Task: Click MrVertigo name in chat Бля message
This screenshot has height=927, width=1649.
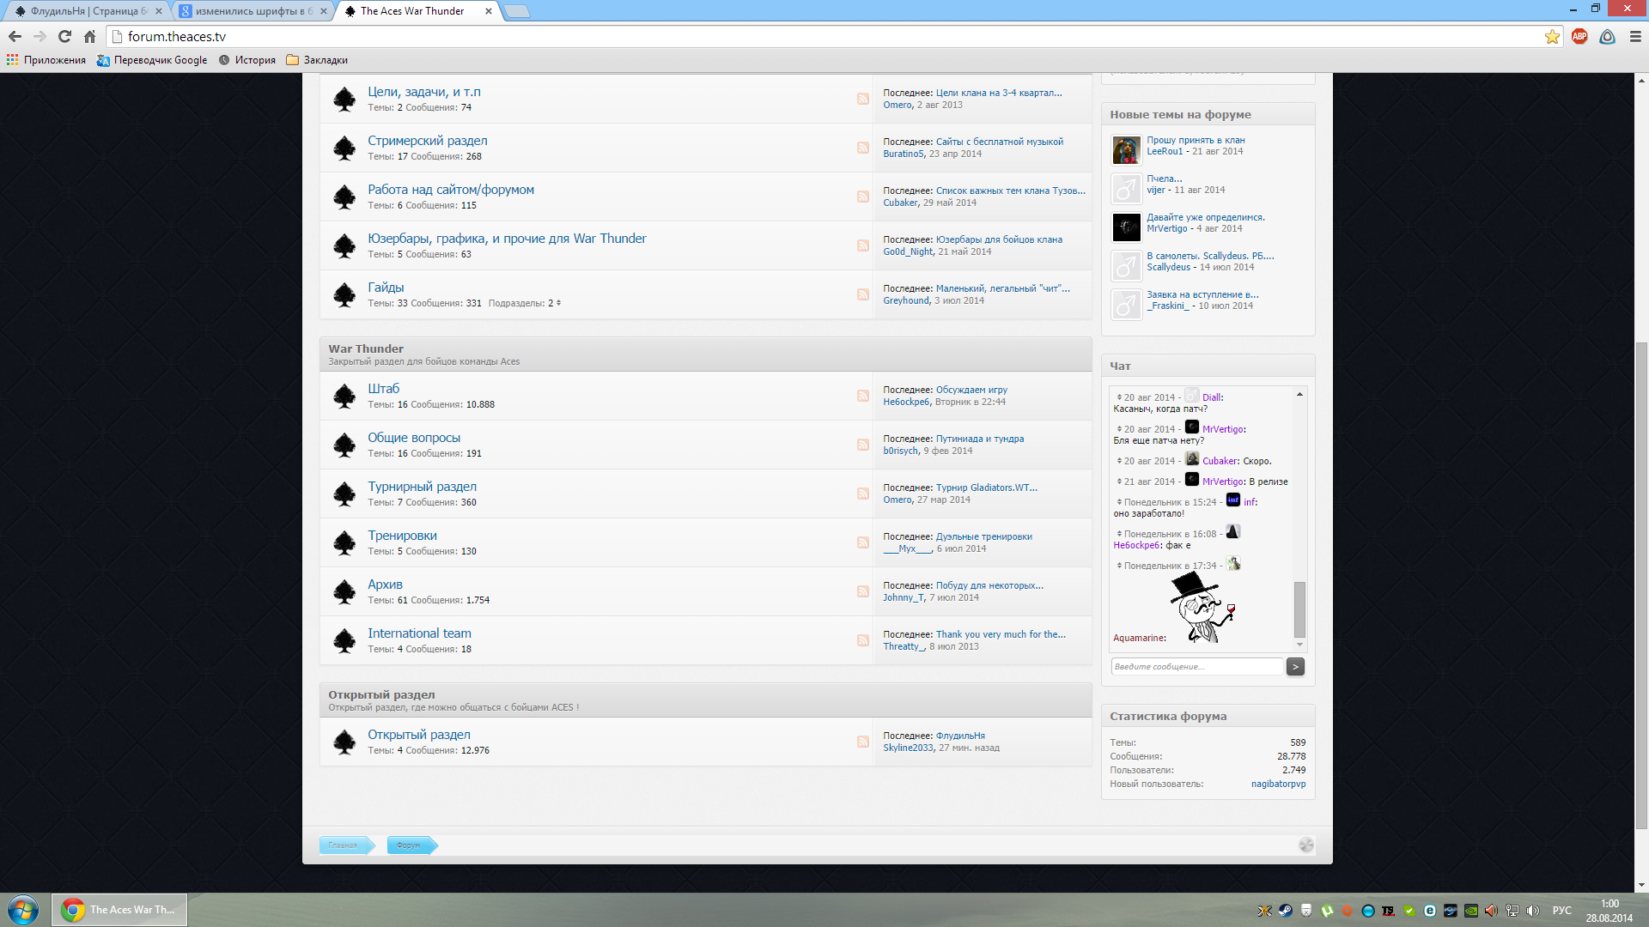Action: click(x=1223, y=429)
